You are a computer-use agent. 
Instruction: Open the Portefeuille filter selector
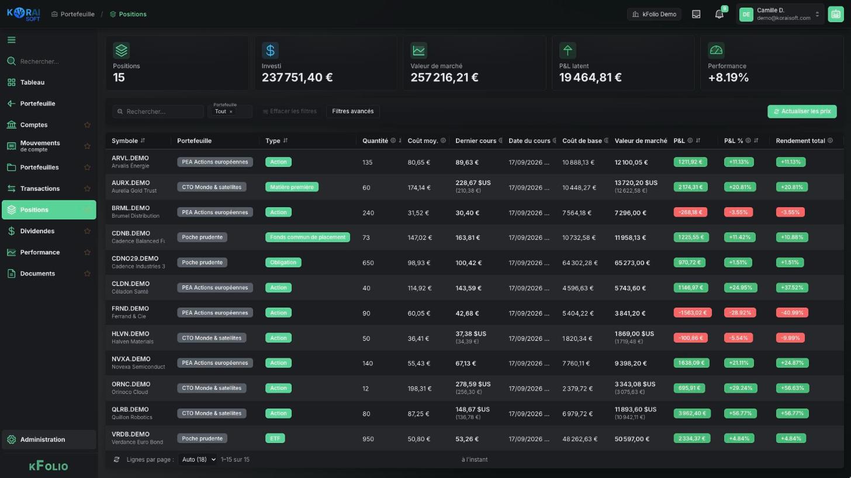tap(230, 111)
